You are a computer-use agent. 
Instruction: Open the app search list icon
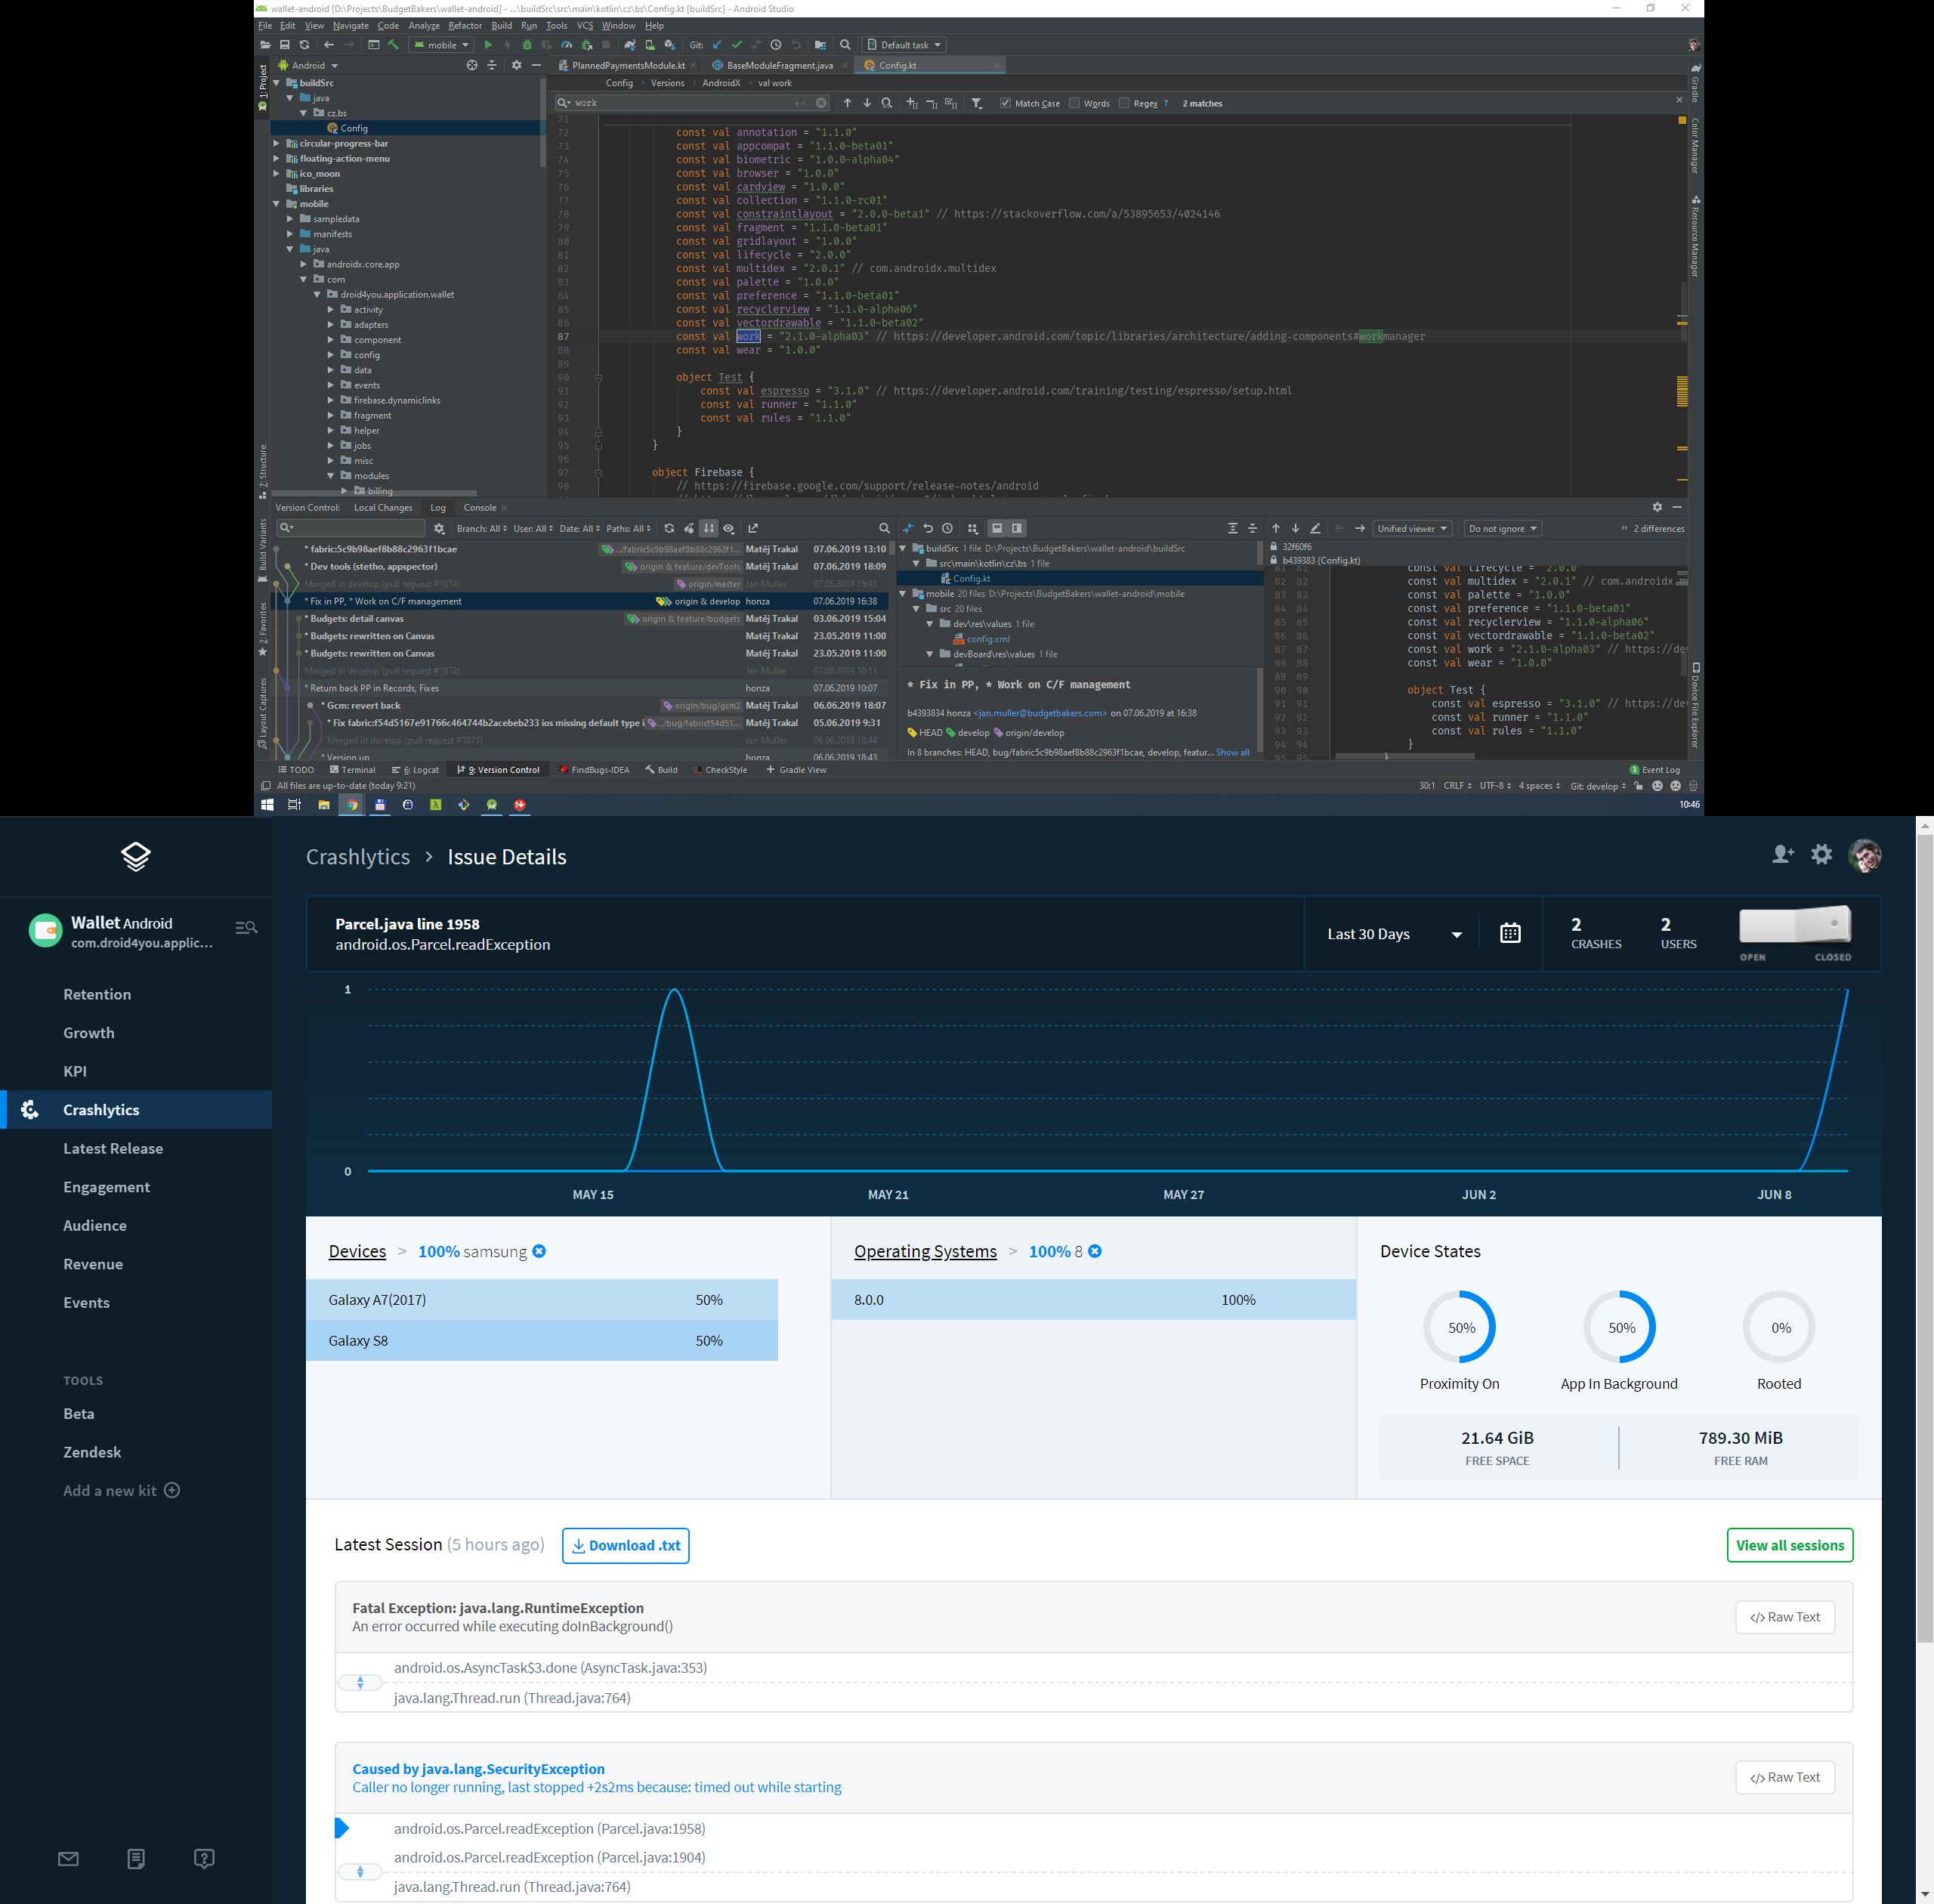point(246,928)
